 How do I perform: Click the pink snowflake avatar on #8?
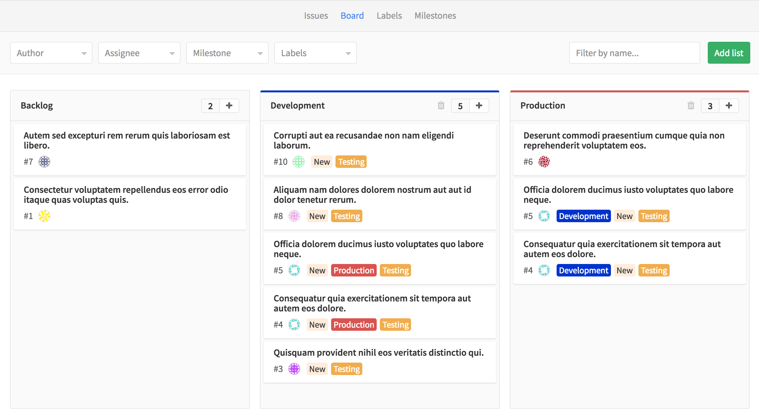(294, 216)
